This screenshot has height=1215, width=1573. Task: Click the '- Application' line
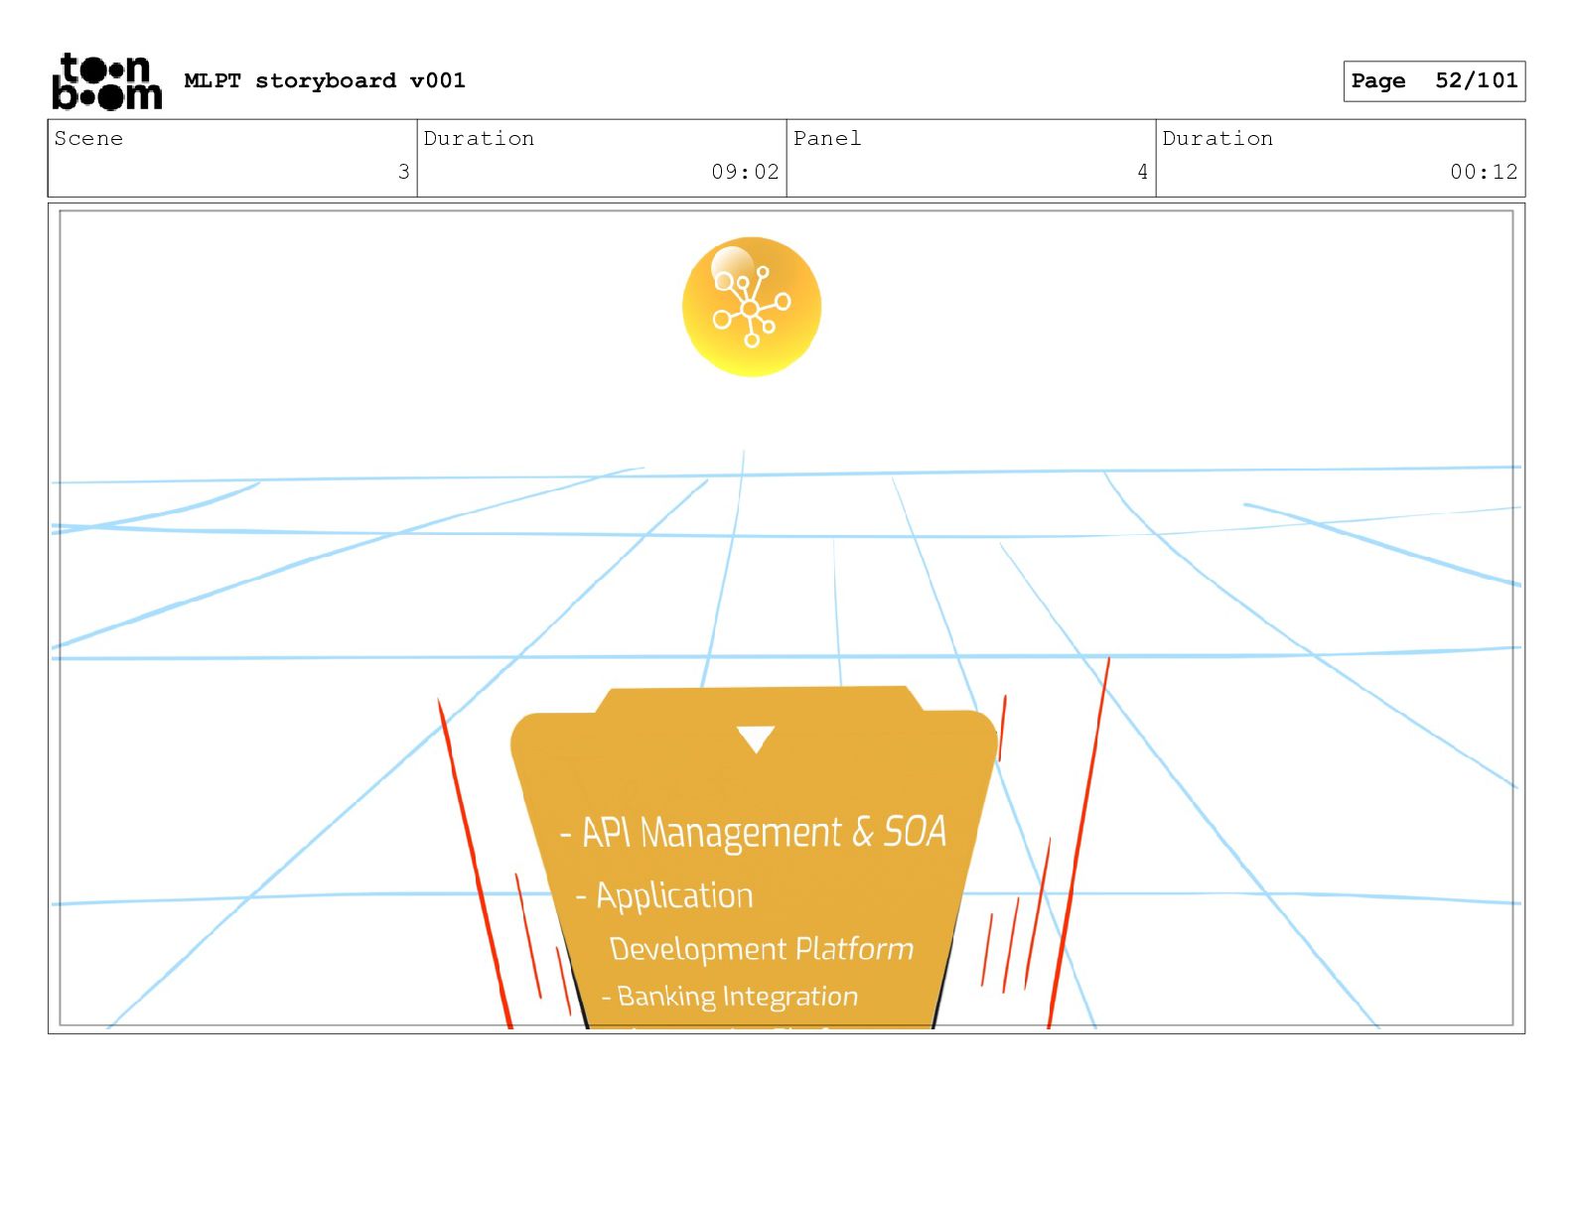[x=664, y=895]
